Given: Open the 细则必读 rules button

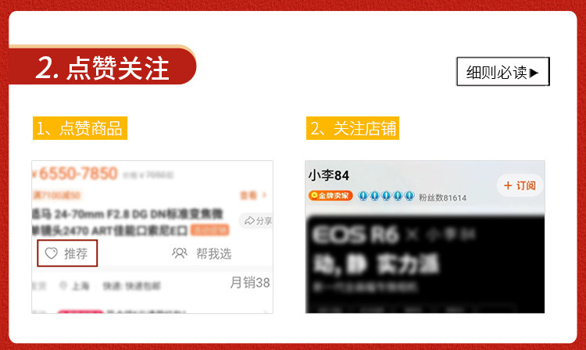Looking at the screenshot, I should [x=503, y=72].
